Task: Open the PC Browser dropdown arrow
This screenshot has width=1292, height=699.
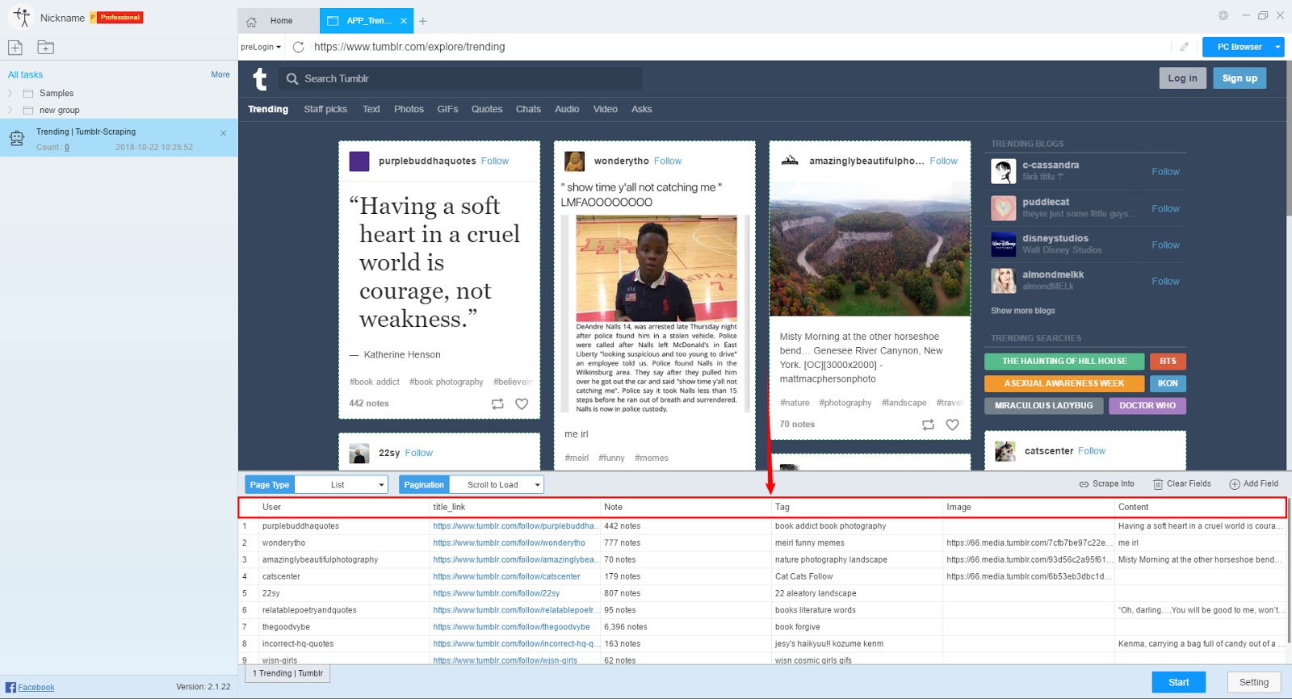Action: pyautogui.click(x=1278, y=47)
